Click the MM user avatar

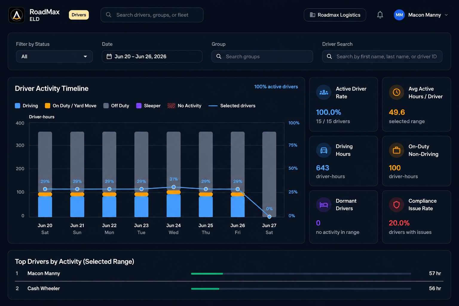click(x=399, y=15)
